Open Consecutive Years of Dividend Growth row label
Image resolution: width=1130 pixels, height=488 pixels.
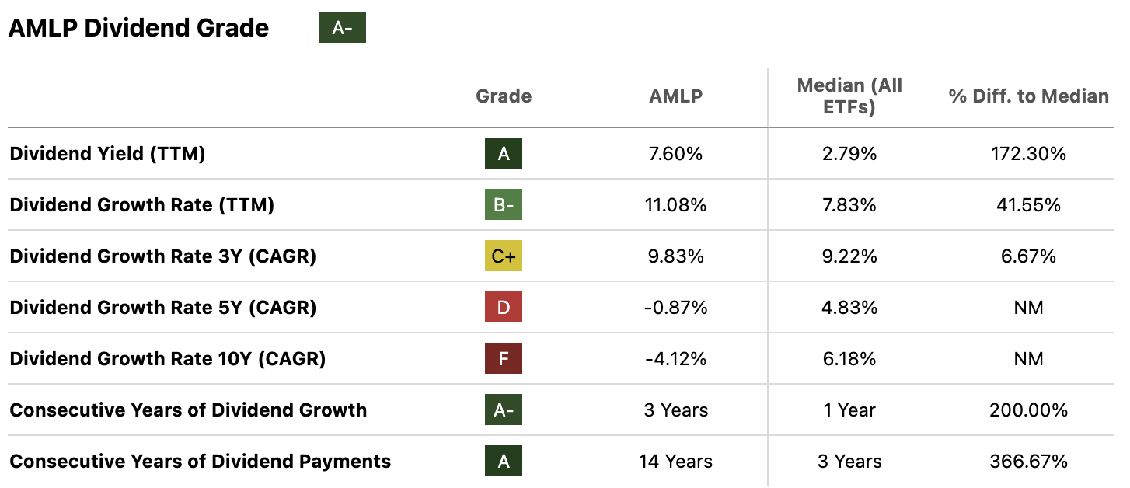[x=188, y=410]
